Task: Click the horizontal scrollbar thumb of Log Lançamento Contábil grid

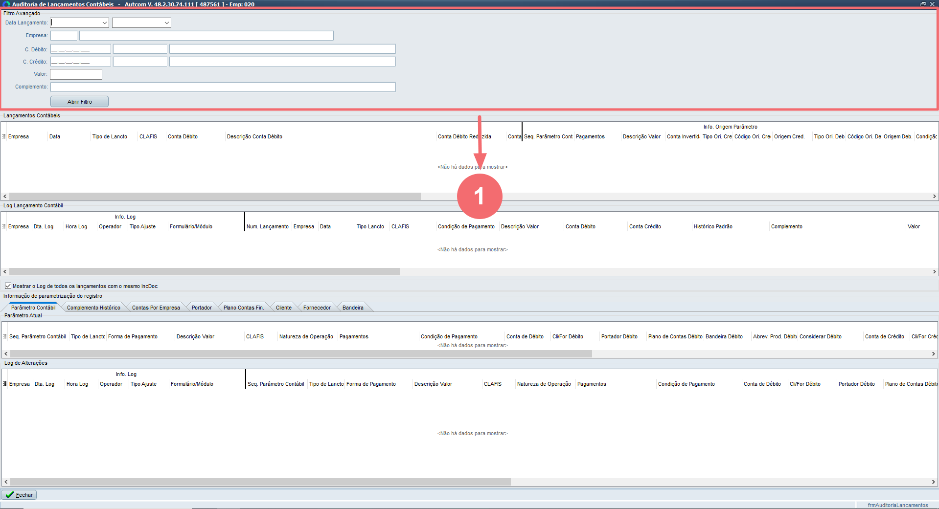Action: click(x=205, y=271)
